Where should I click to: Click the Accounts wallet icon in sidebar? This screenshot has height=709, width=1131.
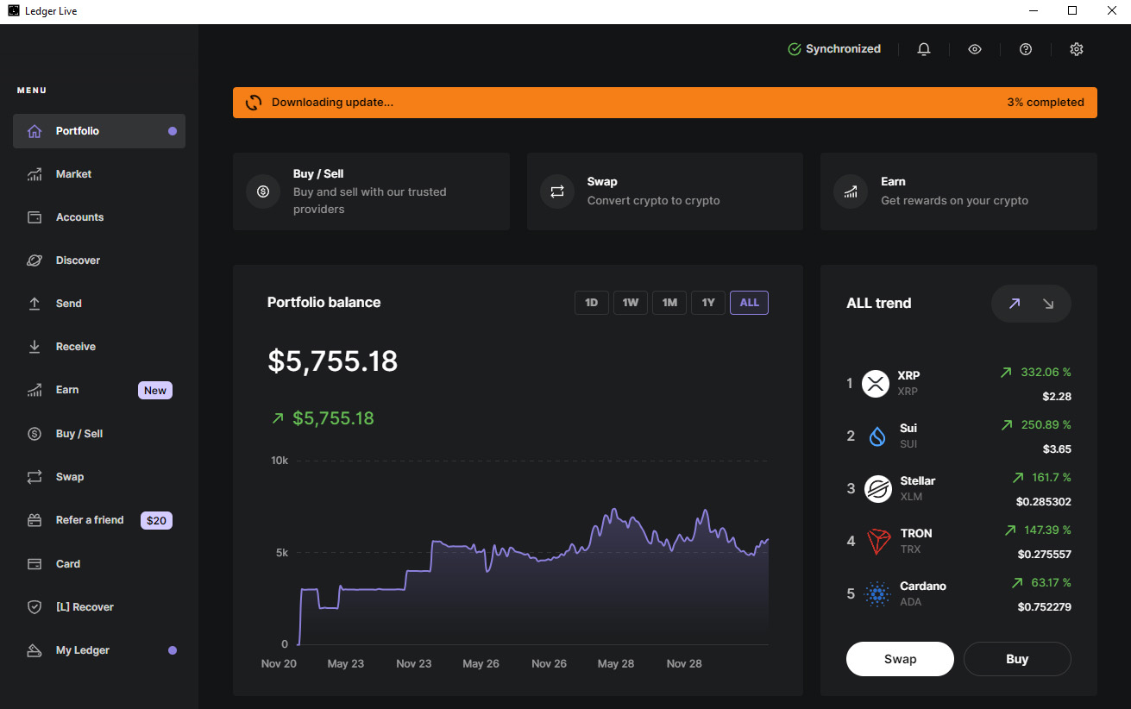[x=35, y=217]
